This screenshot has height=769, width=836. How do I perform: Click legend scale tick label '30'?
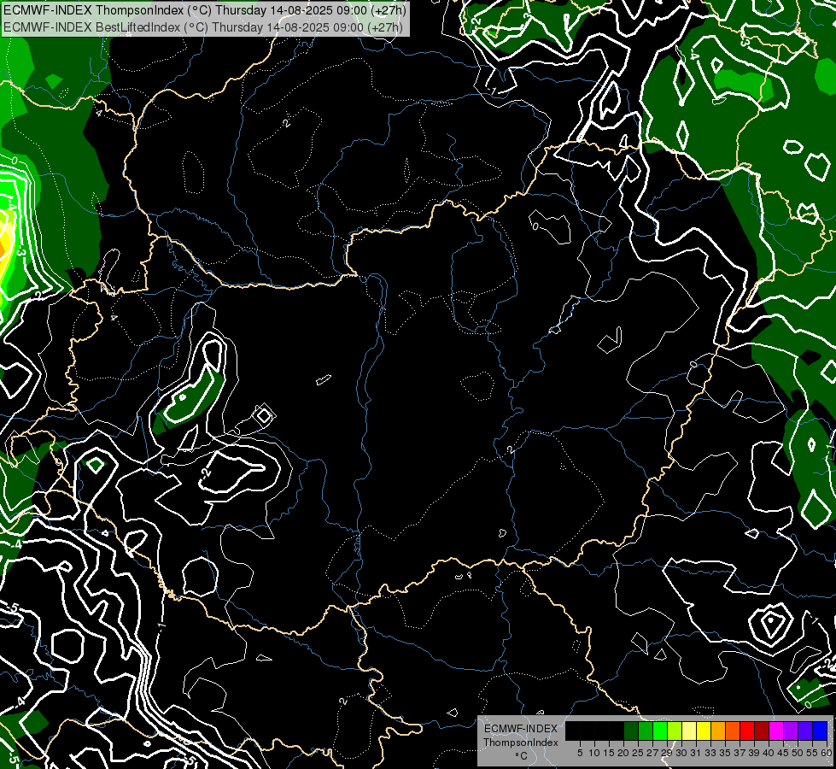coord(682,753)
